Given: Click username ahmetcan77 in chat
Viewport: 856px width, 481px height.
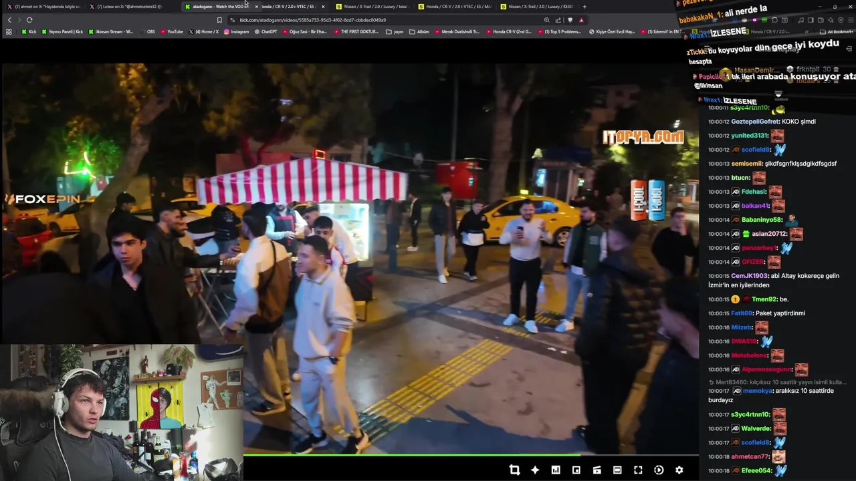Looking at the screenshot, I should coord(750,456).
